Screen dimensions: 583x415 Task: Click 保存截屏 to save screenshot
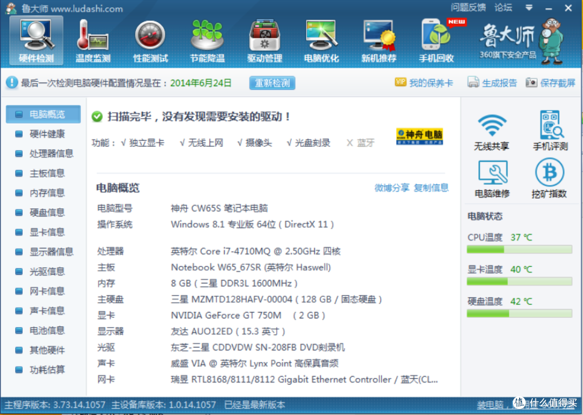(x=550, y=83)
